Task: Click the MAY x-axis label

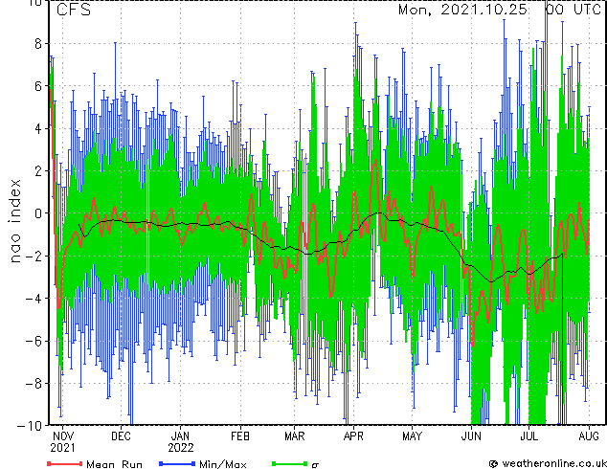Action: pos(412,436)
